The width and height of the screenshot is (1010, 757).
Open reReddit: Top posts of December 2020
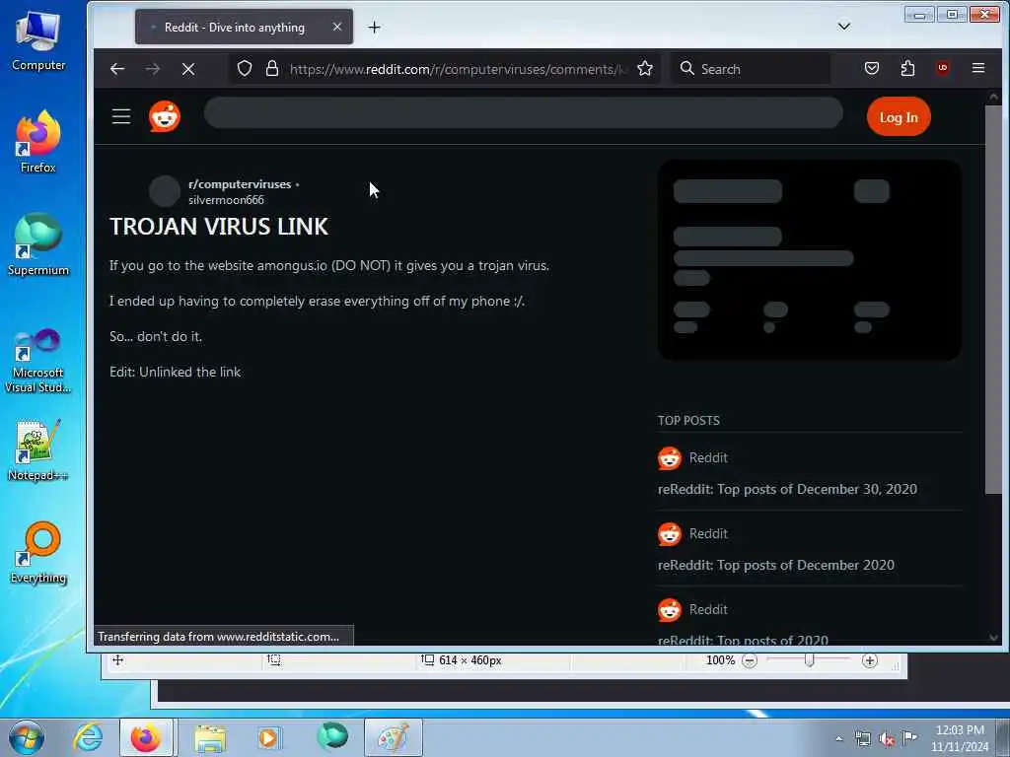click(x=775, y=565)
